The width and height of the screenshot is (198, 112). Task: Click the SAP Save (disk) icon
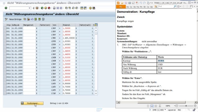pyautogui.click(x=37, y=8)
